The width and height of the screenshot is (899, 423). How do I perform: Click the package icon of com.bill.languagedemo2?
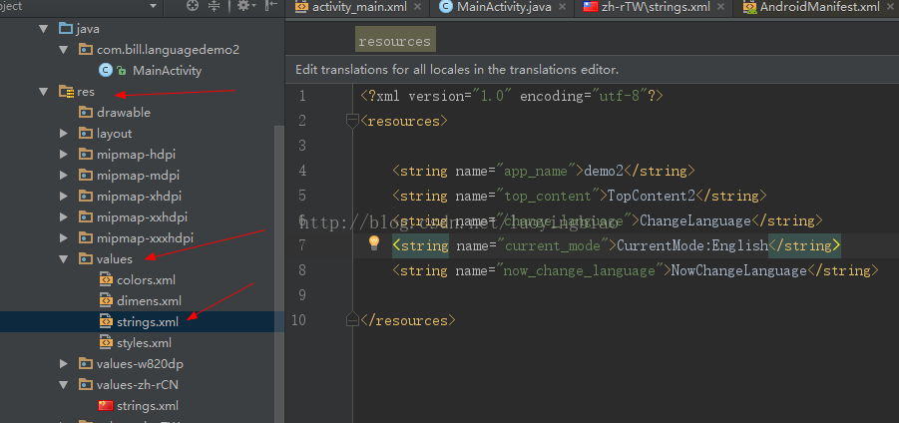point(86,50)
